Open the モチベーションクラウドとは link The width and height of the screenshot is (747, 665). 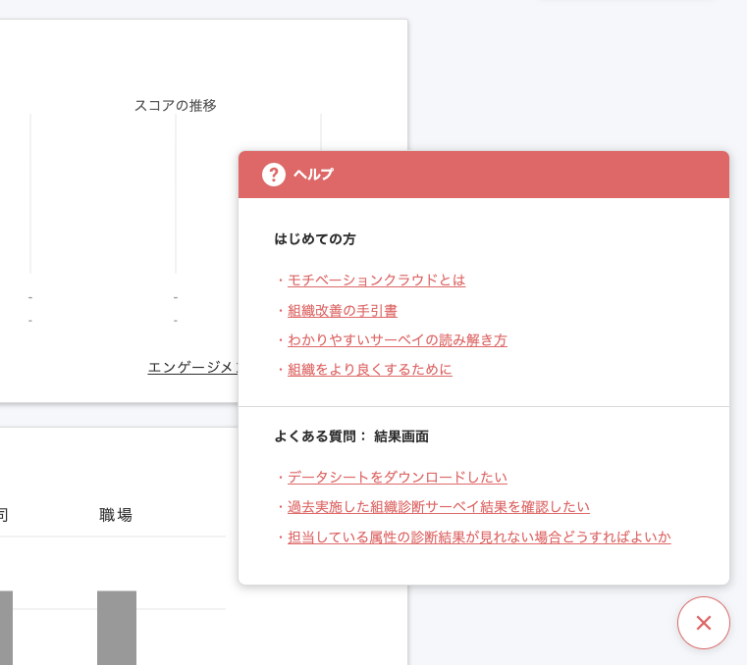coord(376,281)
